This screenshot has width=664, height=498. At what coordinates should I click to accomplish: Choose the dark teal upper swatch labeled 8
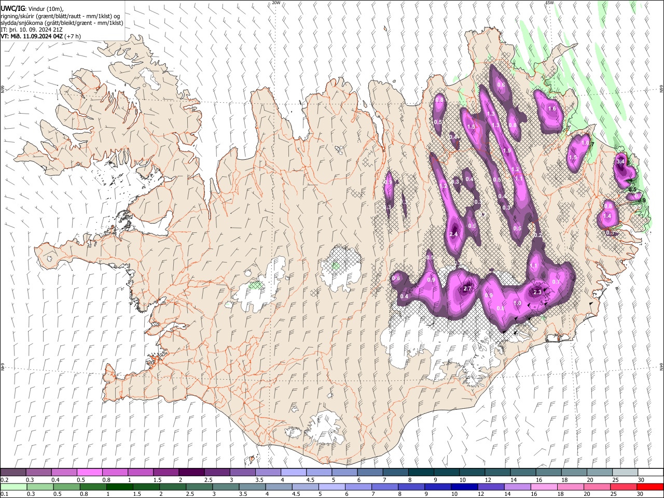[x=421, y=473]
